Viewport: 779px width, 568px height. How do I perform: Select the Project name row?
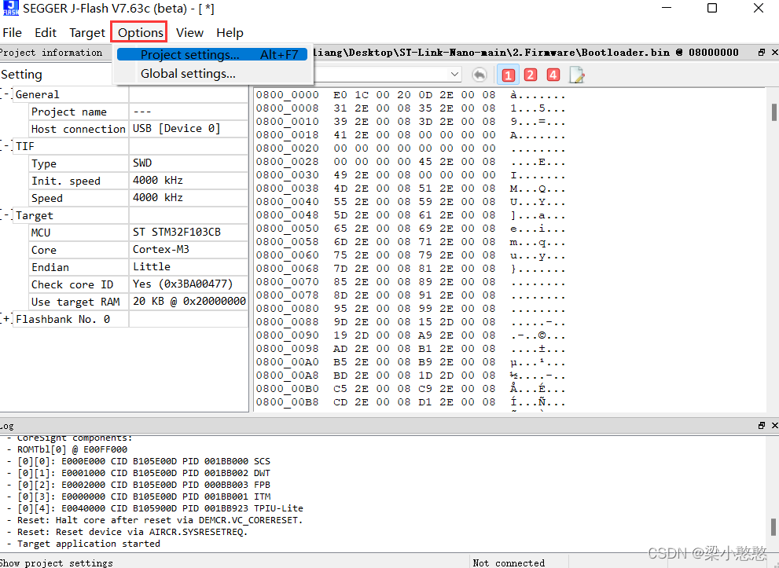click(138, 112)
